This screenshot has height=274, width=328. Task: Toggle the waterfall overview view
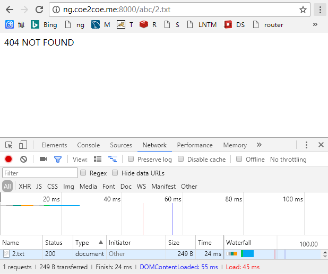tap(113, 159)
